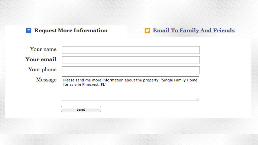Select the Request More Information tab
Viewport: 258px width, 145px height.
[x=71, y=31]
